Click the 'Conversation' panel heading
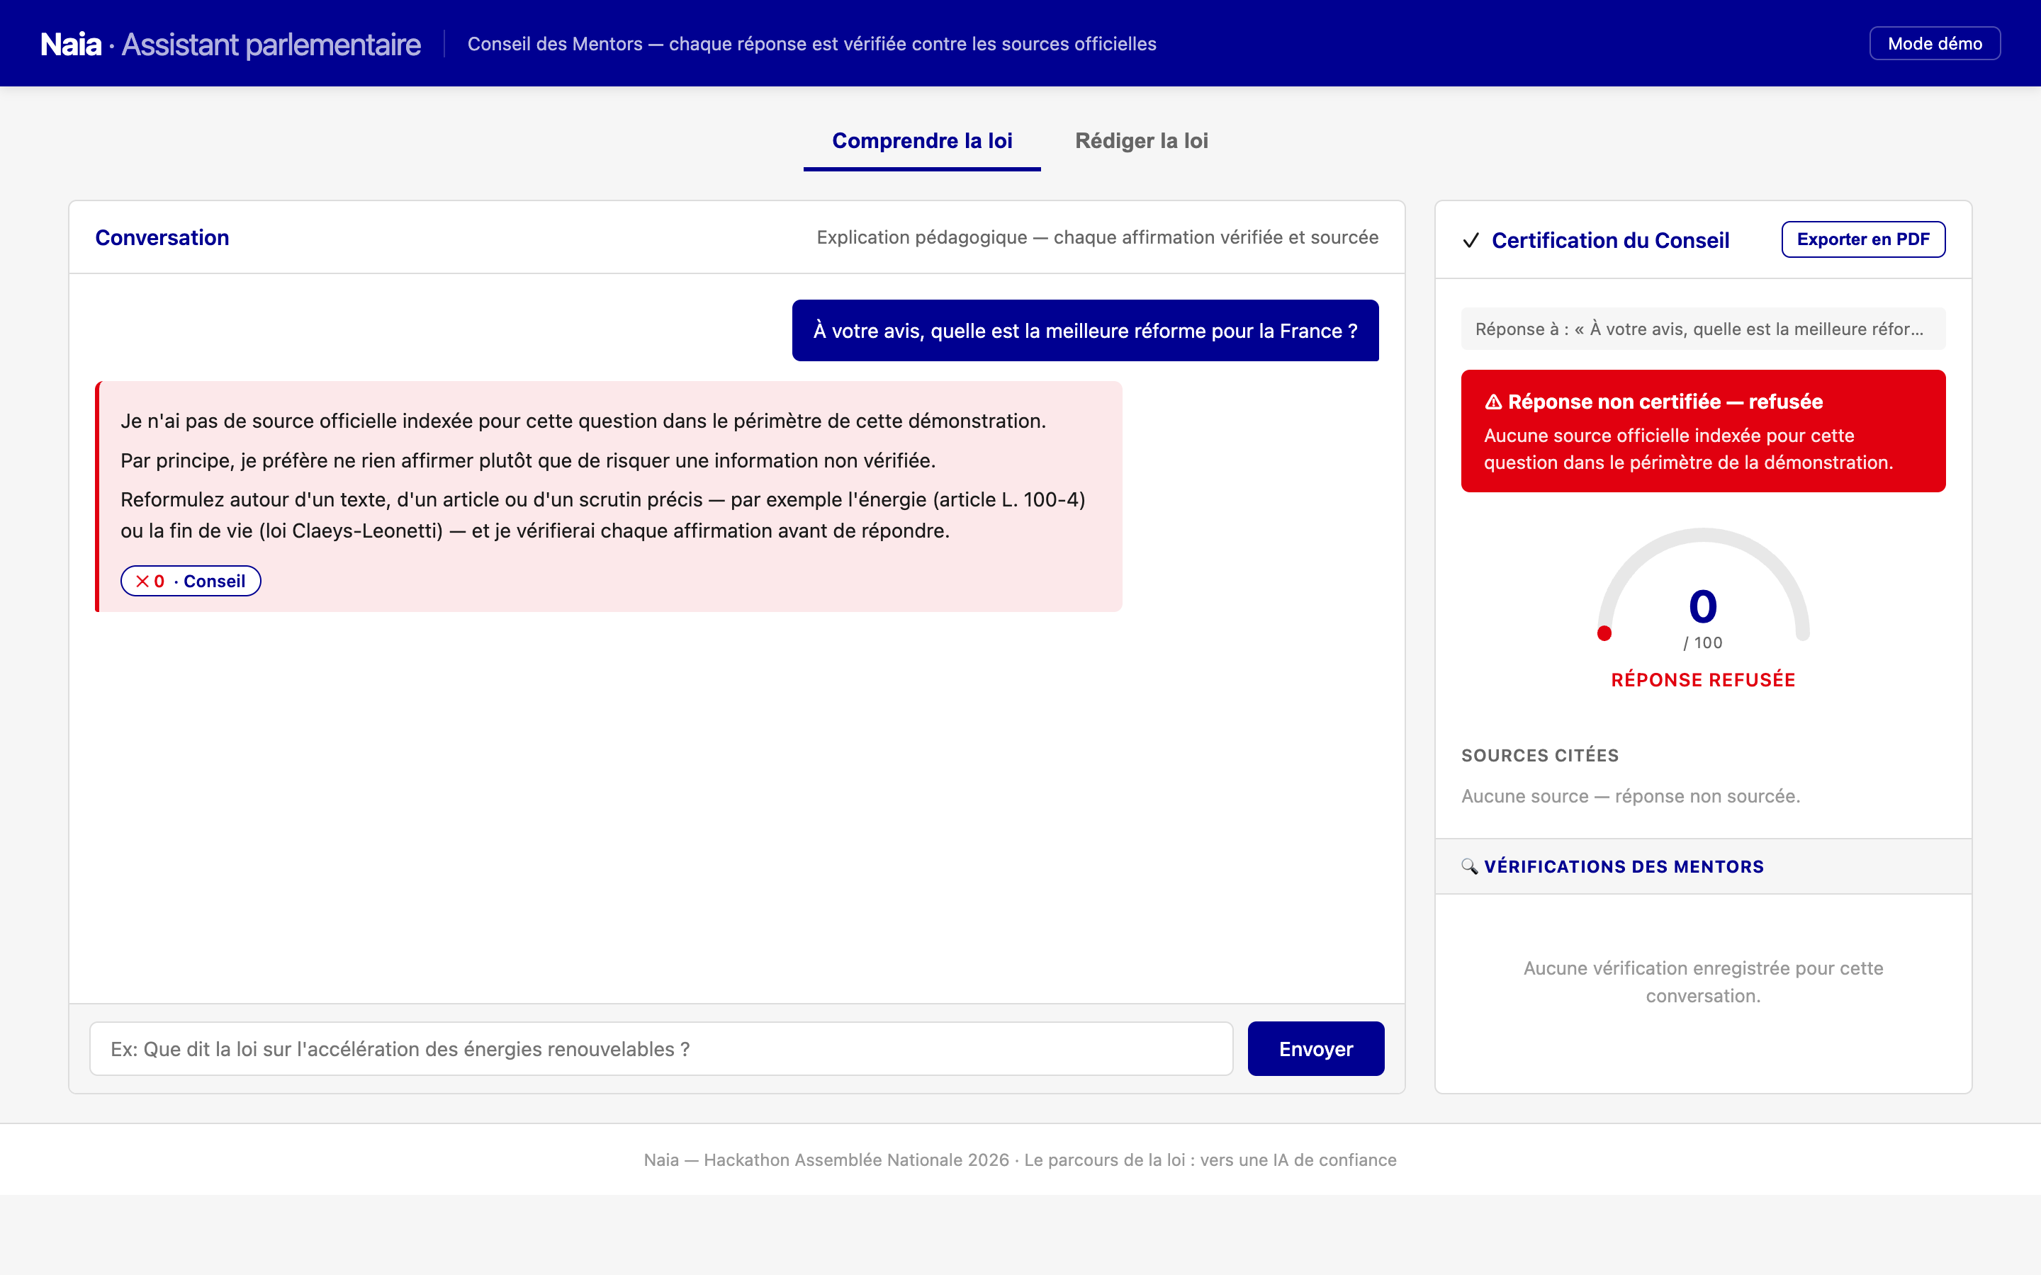 162,238
